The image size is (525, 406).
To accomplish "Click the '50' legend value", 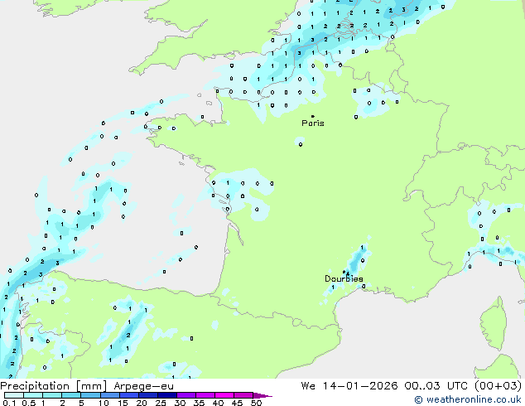I will 256,403.
